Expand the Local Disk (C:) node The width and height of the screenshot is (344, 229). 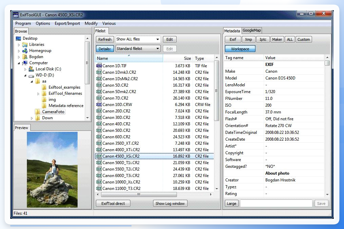(25, 69)
